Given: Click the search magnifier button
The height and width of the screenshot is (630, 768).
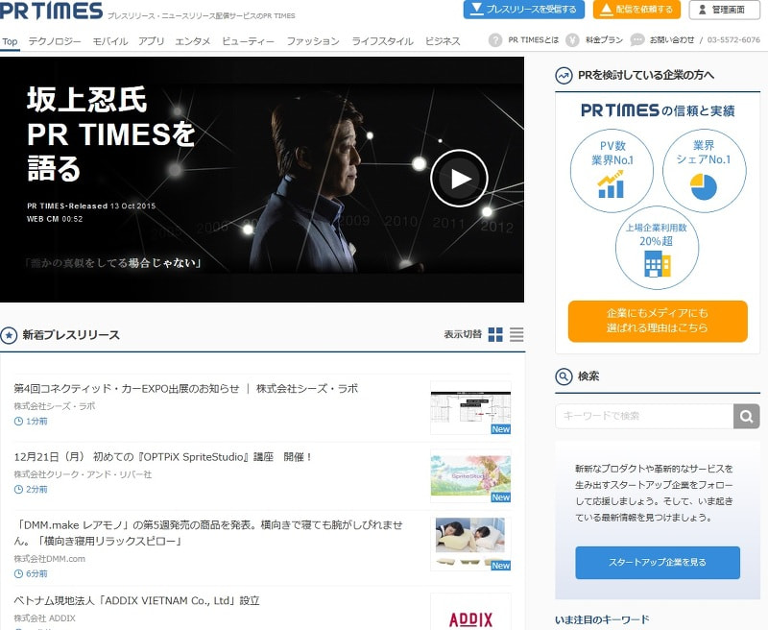Looking at the screenshot, I should point(746,416).
